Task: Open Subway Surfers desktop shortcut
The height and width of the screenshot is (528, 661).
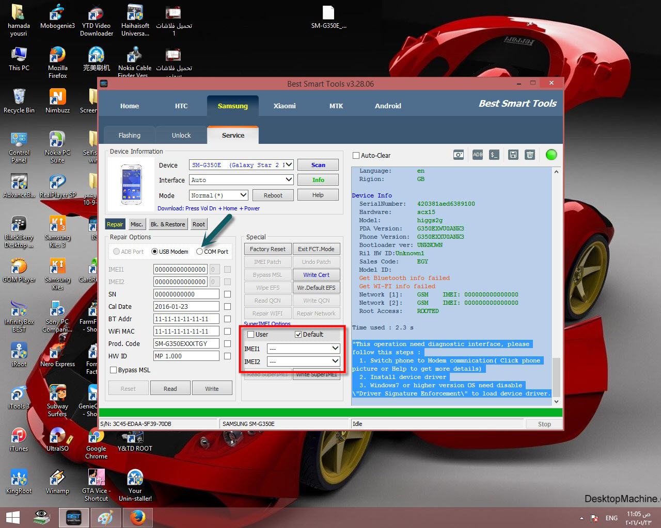Action: 57,401
